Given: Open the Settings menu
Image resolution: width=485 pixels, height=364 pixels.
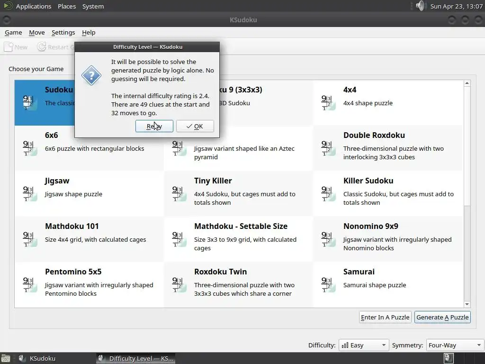Looking at the screenshot, I should [63, 33].
